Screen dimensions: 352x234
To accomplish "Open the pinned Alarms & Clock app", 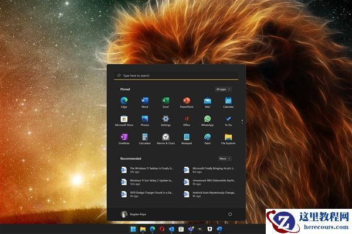I will click(165, 139).
